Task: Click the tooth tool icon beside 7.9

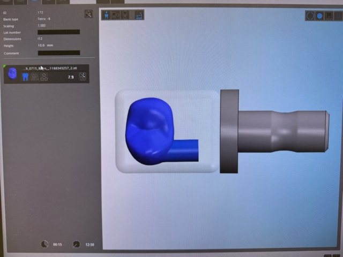Action: (x=83, y=77)
